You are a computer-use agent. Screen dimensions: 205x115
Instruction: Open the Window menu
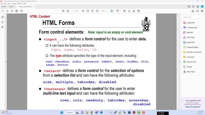20,4
